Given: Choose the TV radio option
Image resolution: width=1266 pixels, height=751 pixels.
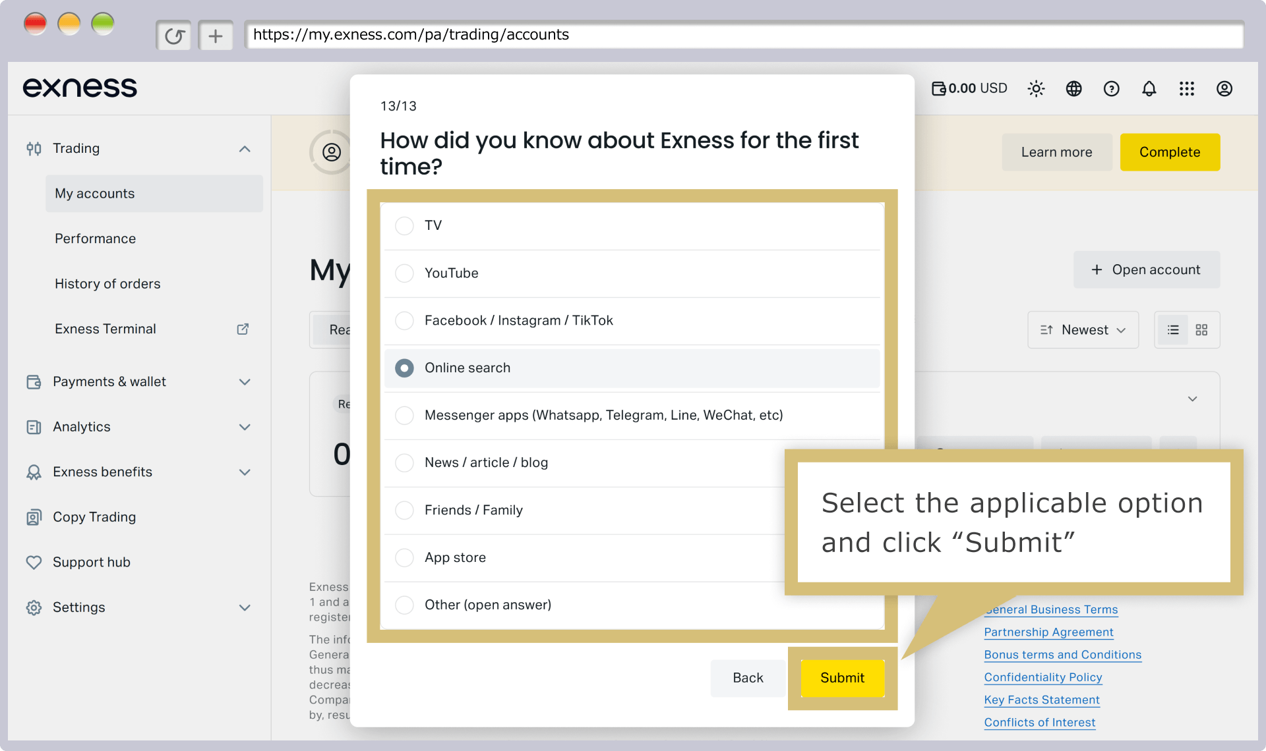Looking at the screenshot, I should pyautogui.click(x=404, y=225).
